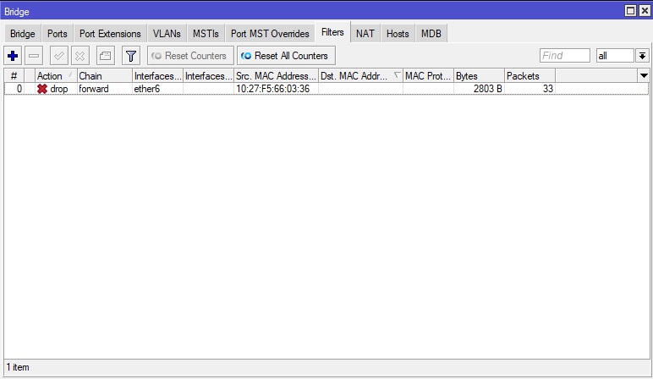
Task: Select the VLANs tab
Action: (x=167, y=34)
